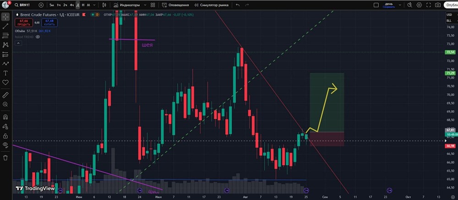Viewport: 458px width, 200px height.
Task: Redo the last chart action
Action: pos(247,5)
